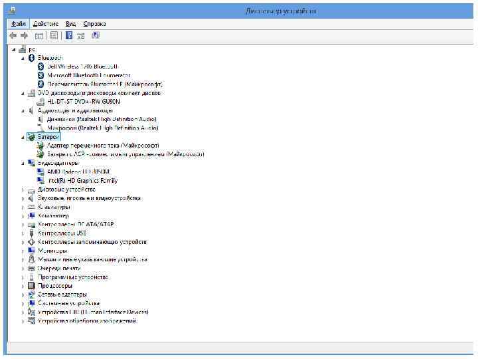Image resolution: width=478 pixels, height=359 pixels.
Task: Collapse the pc root node
Action: tap(13, 49)
